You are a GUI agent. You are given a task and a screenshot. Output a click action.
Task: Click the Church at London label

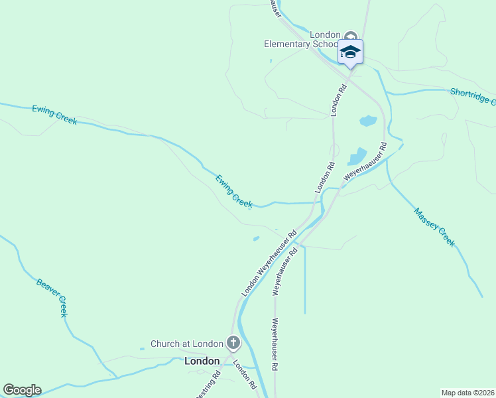point(187,344)
